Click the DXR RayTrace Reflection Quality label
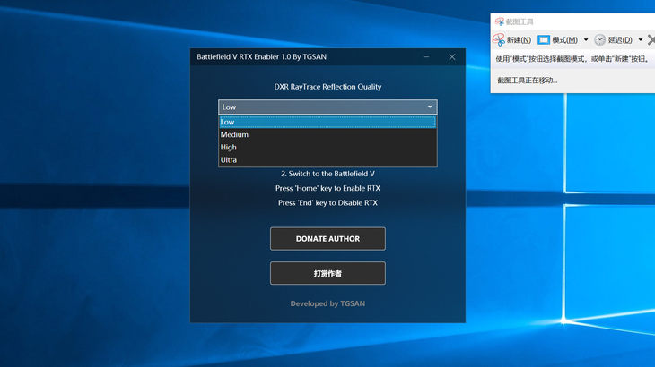The width and height of the screenshot is (655, 367). 327,87
